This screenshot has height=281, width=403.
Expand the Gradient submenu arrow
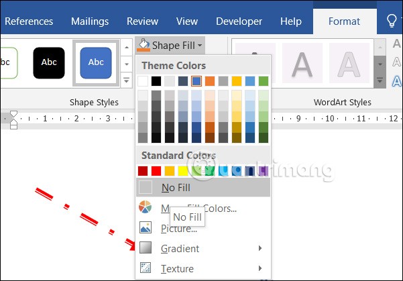tap(260, 249)
